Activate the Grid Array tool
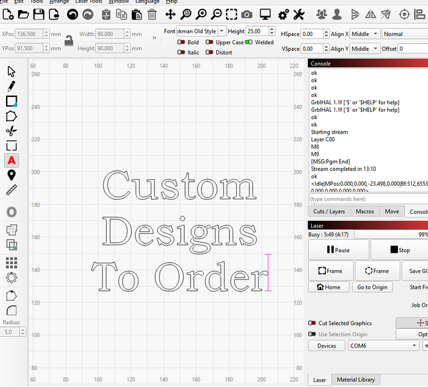 pyautogui.click(x=11, y=263)
